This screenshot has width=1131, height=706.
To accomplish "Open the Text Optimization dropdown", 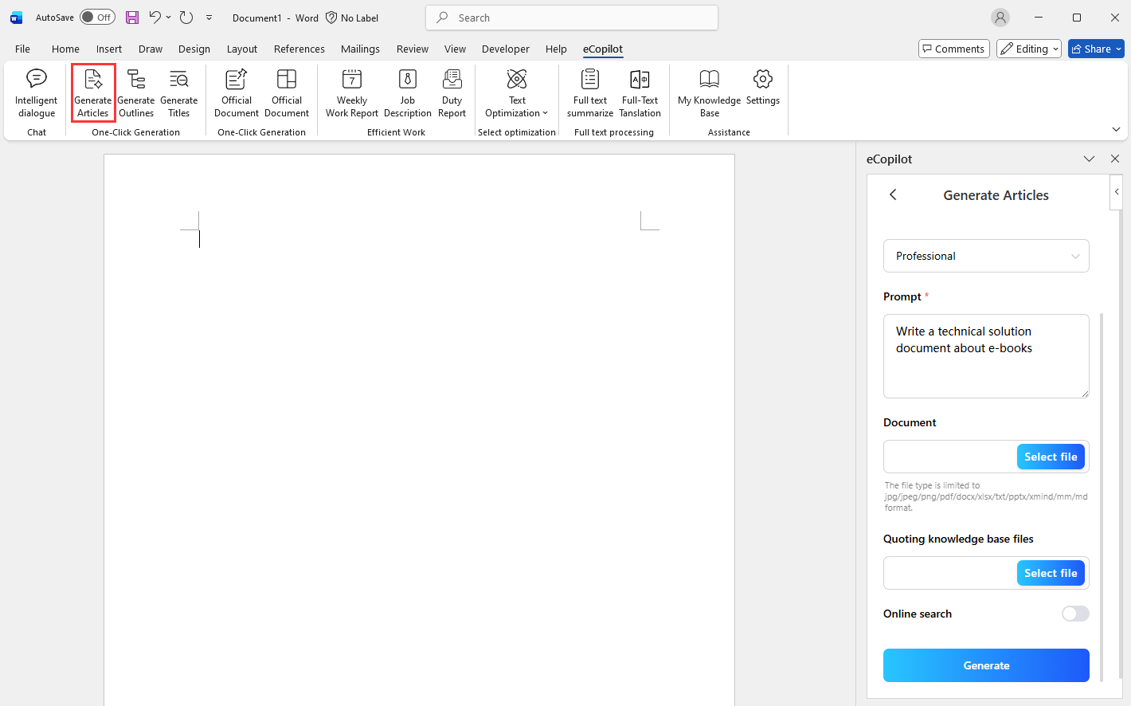I will click(x=516, y=92).
